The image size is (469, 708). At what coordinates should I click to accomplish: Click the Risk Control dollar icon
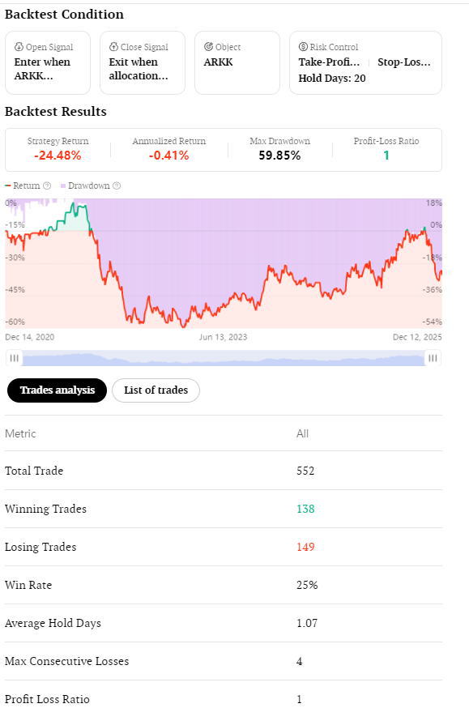303,46
